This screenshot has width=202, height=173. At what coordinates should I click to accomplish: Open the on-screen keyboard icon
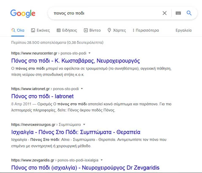[x=178, y=13]
